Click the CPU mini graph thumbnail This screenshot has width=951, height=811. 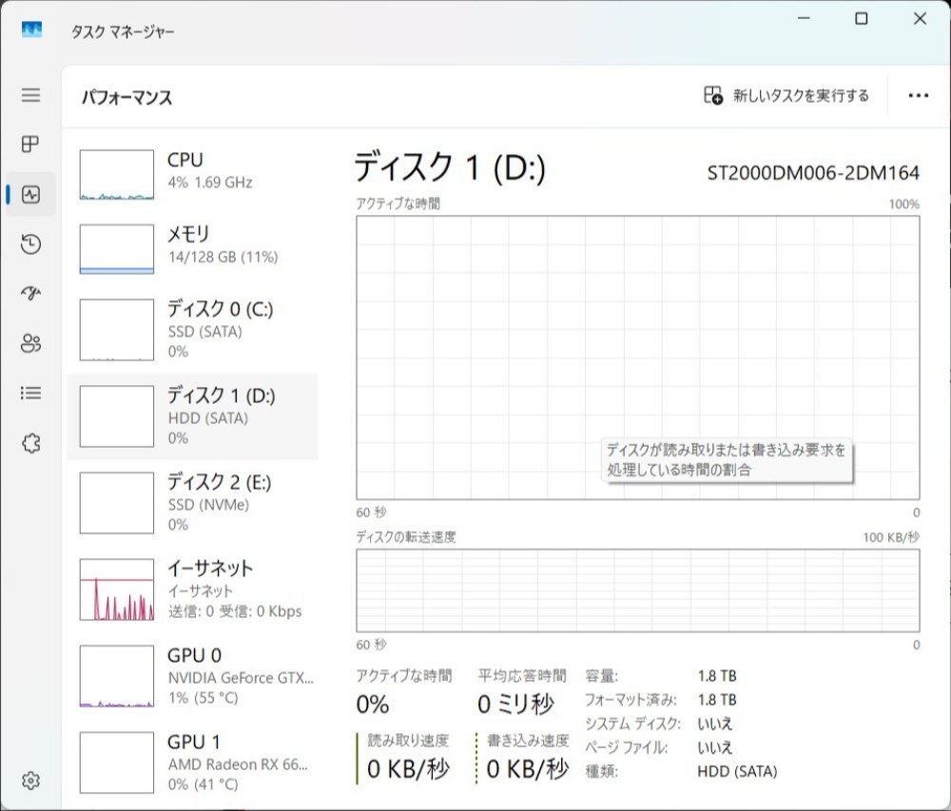[116, 175]
